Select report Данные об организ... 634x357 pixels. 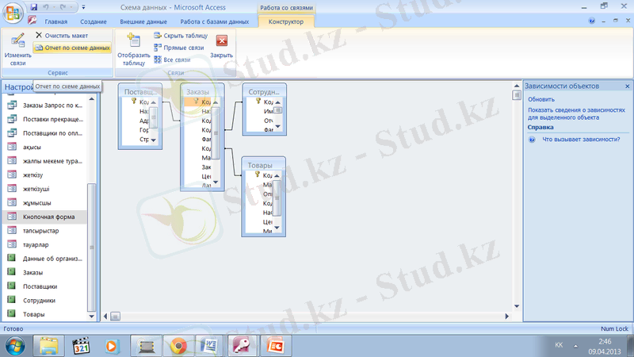point(45,259)
